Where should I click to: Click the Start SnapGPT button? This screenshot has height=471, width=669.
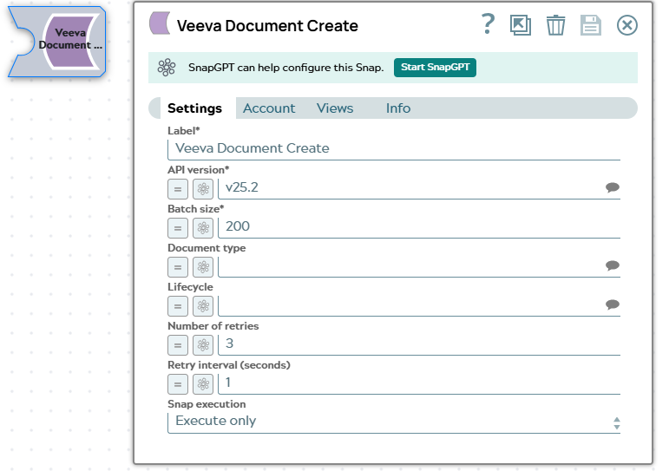[x=435, y=68]
